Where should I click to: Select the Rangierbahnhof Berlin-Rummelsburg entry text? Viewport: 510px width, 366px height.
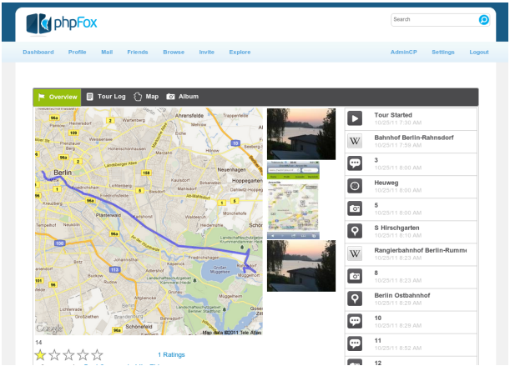(x=420, y=250)
